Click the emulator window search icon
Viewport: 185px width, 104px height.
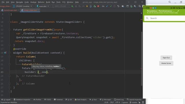coord(170,2)
